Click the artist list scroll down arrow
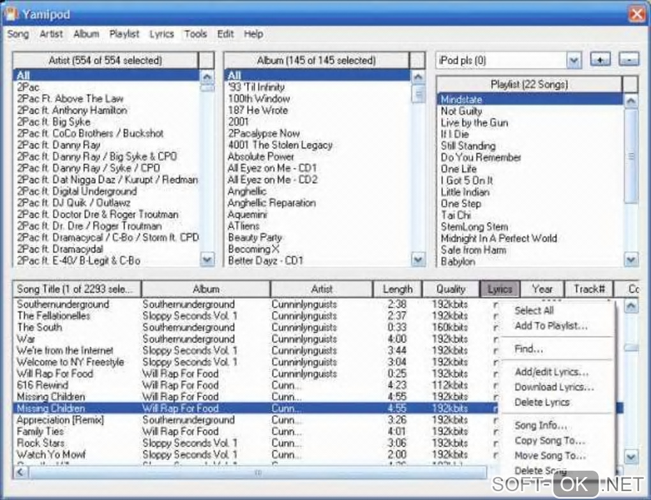 [x=207, y=260]
